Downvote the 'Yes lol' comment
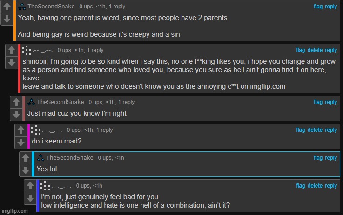 [x=26, y=169]
